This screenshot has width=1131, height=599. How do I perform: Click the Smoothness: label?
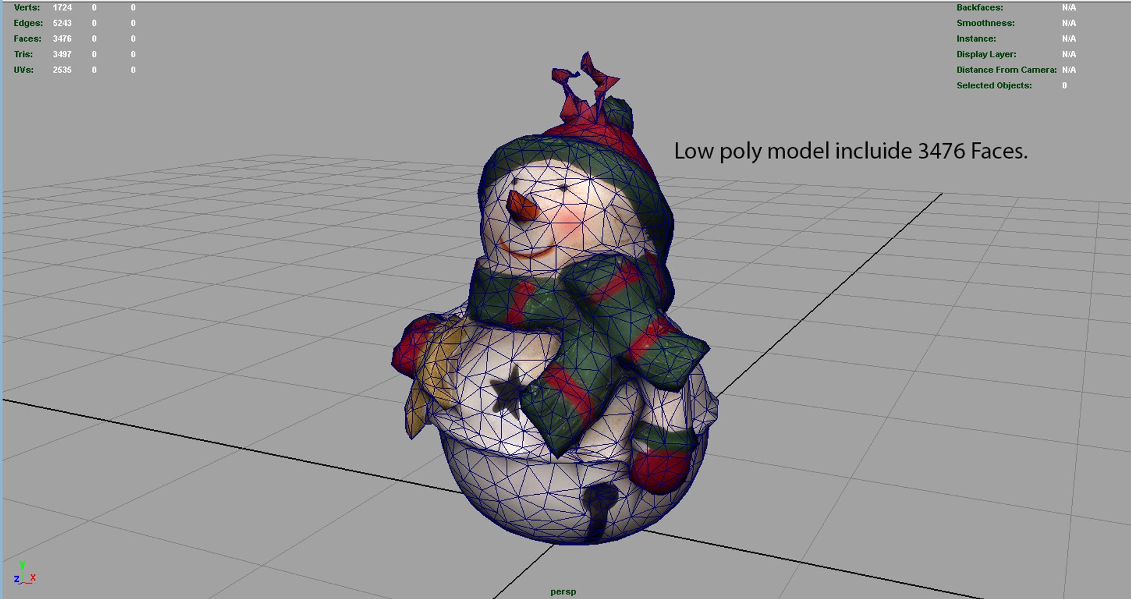tap(986, 23)
